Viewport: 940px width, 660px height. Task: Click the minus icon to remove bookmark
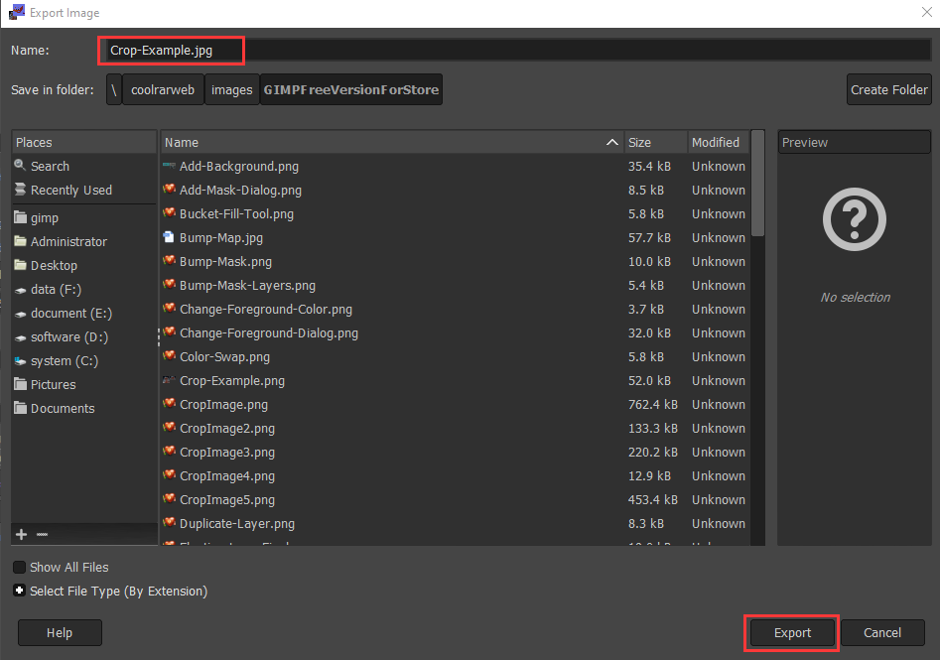(x=42, y=534)
